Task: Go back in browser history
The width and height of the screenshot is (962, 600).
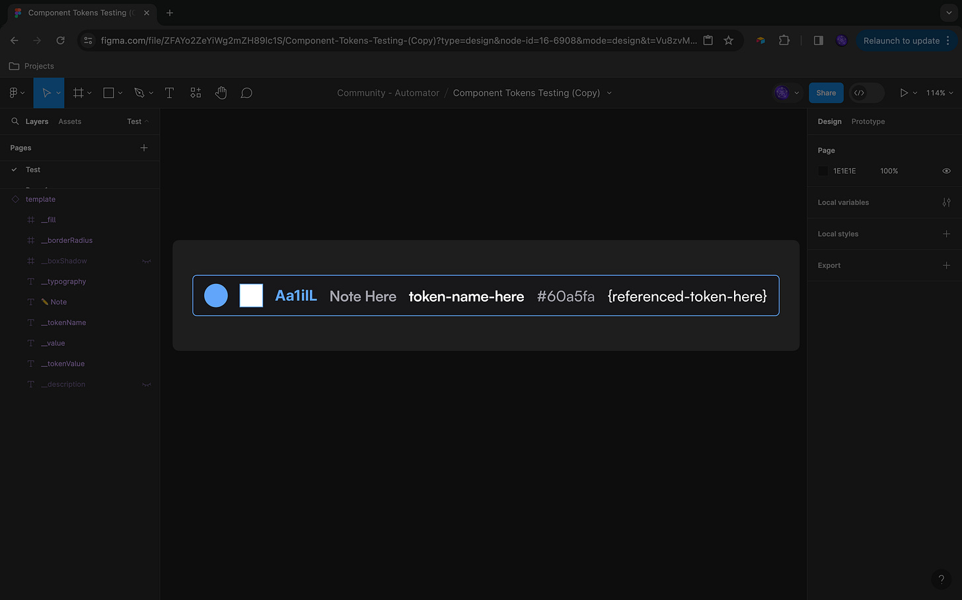Action: click(15, 40)
